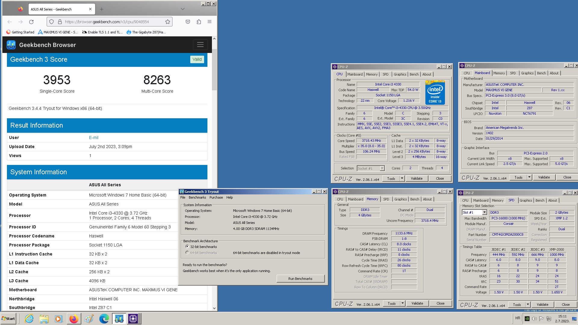This screenshot has height=325, width=578.
Task: Click the Geekbench Browser logo
Action: click(11, 45)
